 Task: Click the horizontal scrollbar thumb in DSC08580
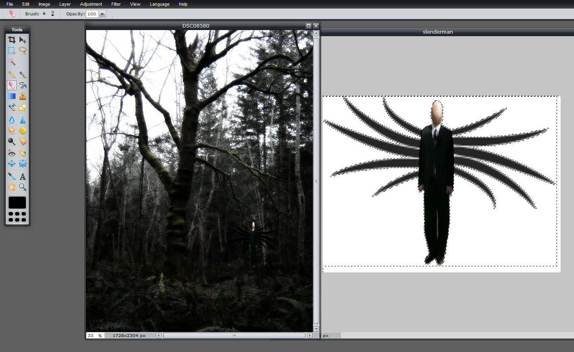[x=234, y=335]
